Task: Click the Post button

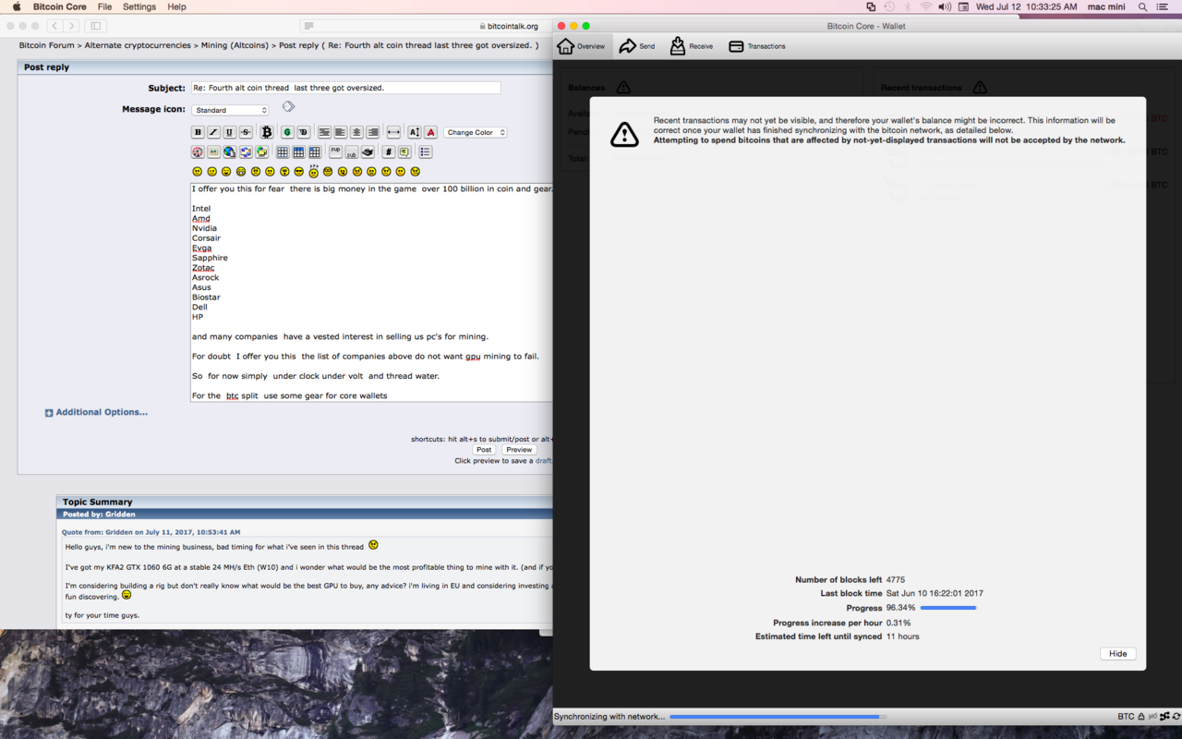Action: click(x=484, y=450)
